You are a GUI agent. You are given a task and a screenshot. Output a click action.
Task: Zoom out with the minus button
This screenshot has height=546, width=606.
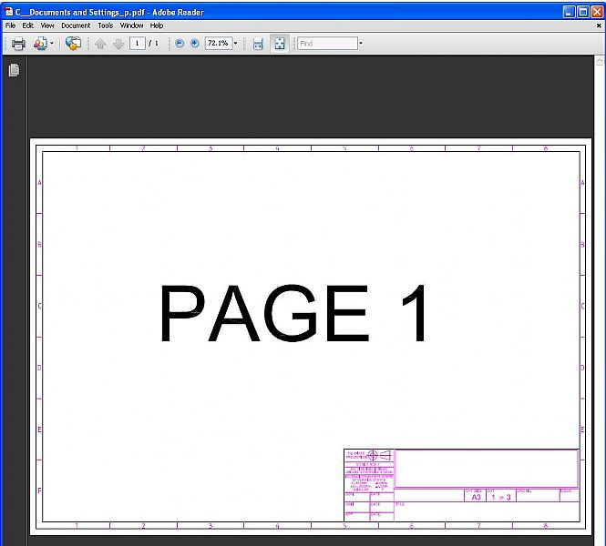[180, 43]
